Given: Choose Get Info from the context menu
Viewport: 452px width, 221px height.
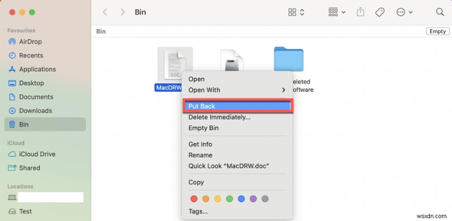Looking at the screenshot, I should point(237,144).
